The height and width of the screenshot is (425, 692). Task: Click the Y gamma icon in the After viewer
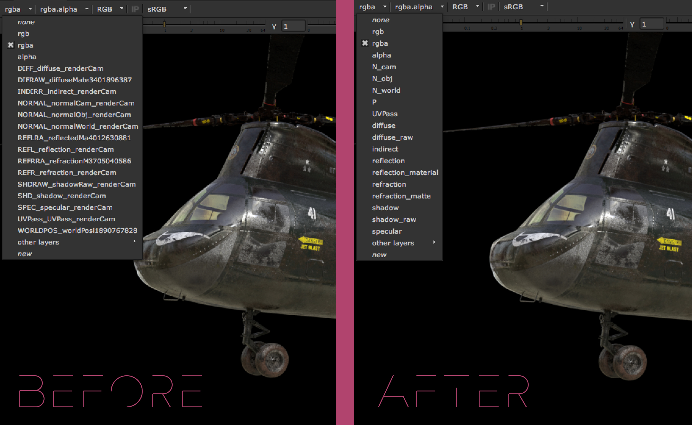click(x=632, y=24)
